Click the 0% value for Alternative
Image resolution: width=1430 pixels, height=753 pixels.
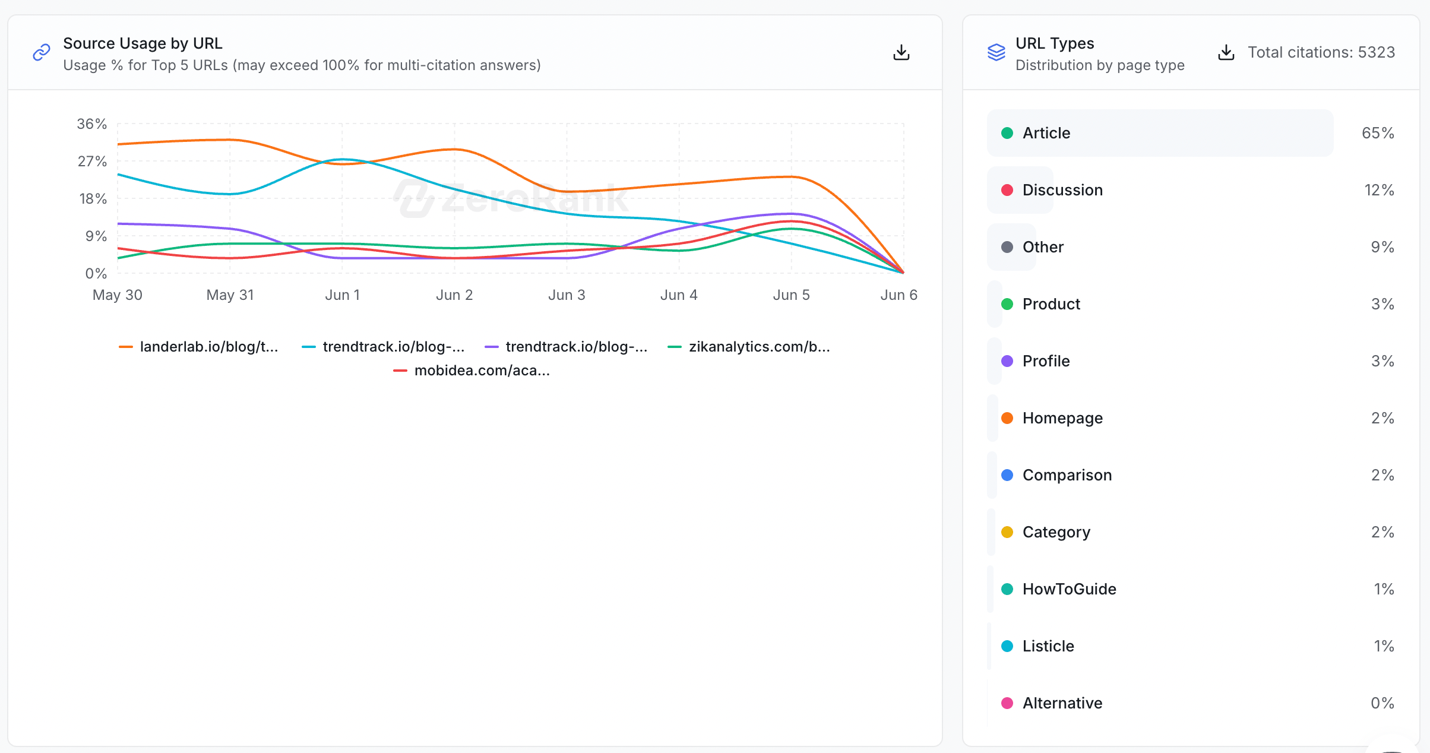coord(1382,703)
